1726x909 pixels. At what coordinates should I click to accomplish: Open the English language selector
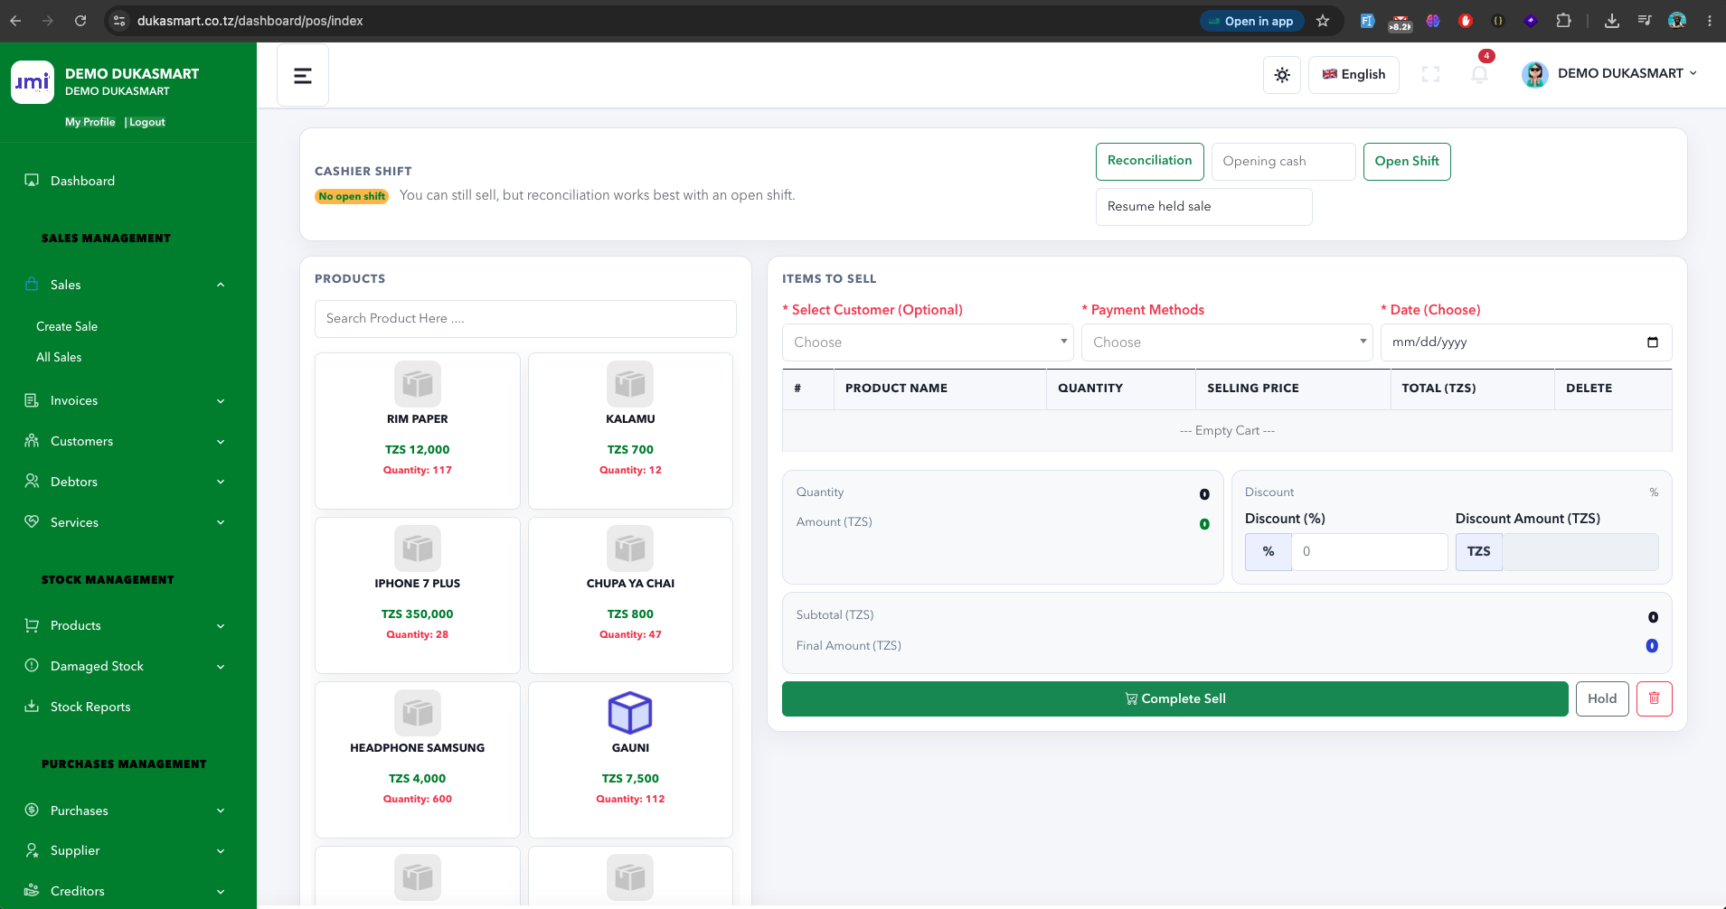coord(1353,75)
